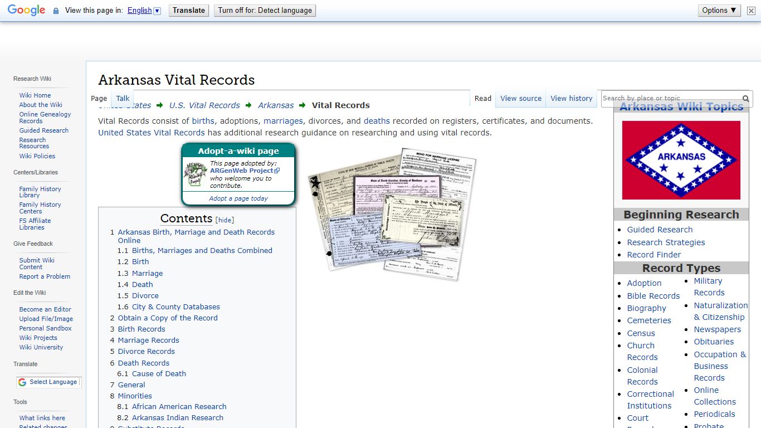Open Record Finder link
Image resolution: width=761 pixels, height=428 pixels.
point(654,255)
